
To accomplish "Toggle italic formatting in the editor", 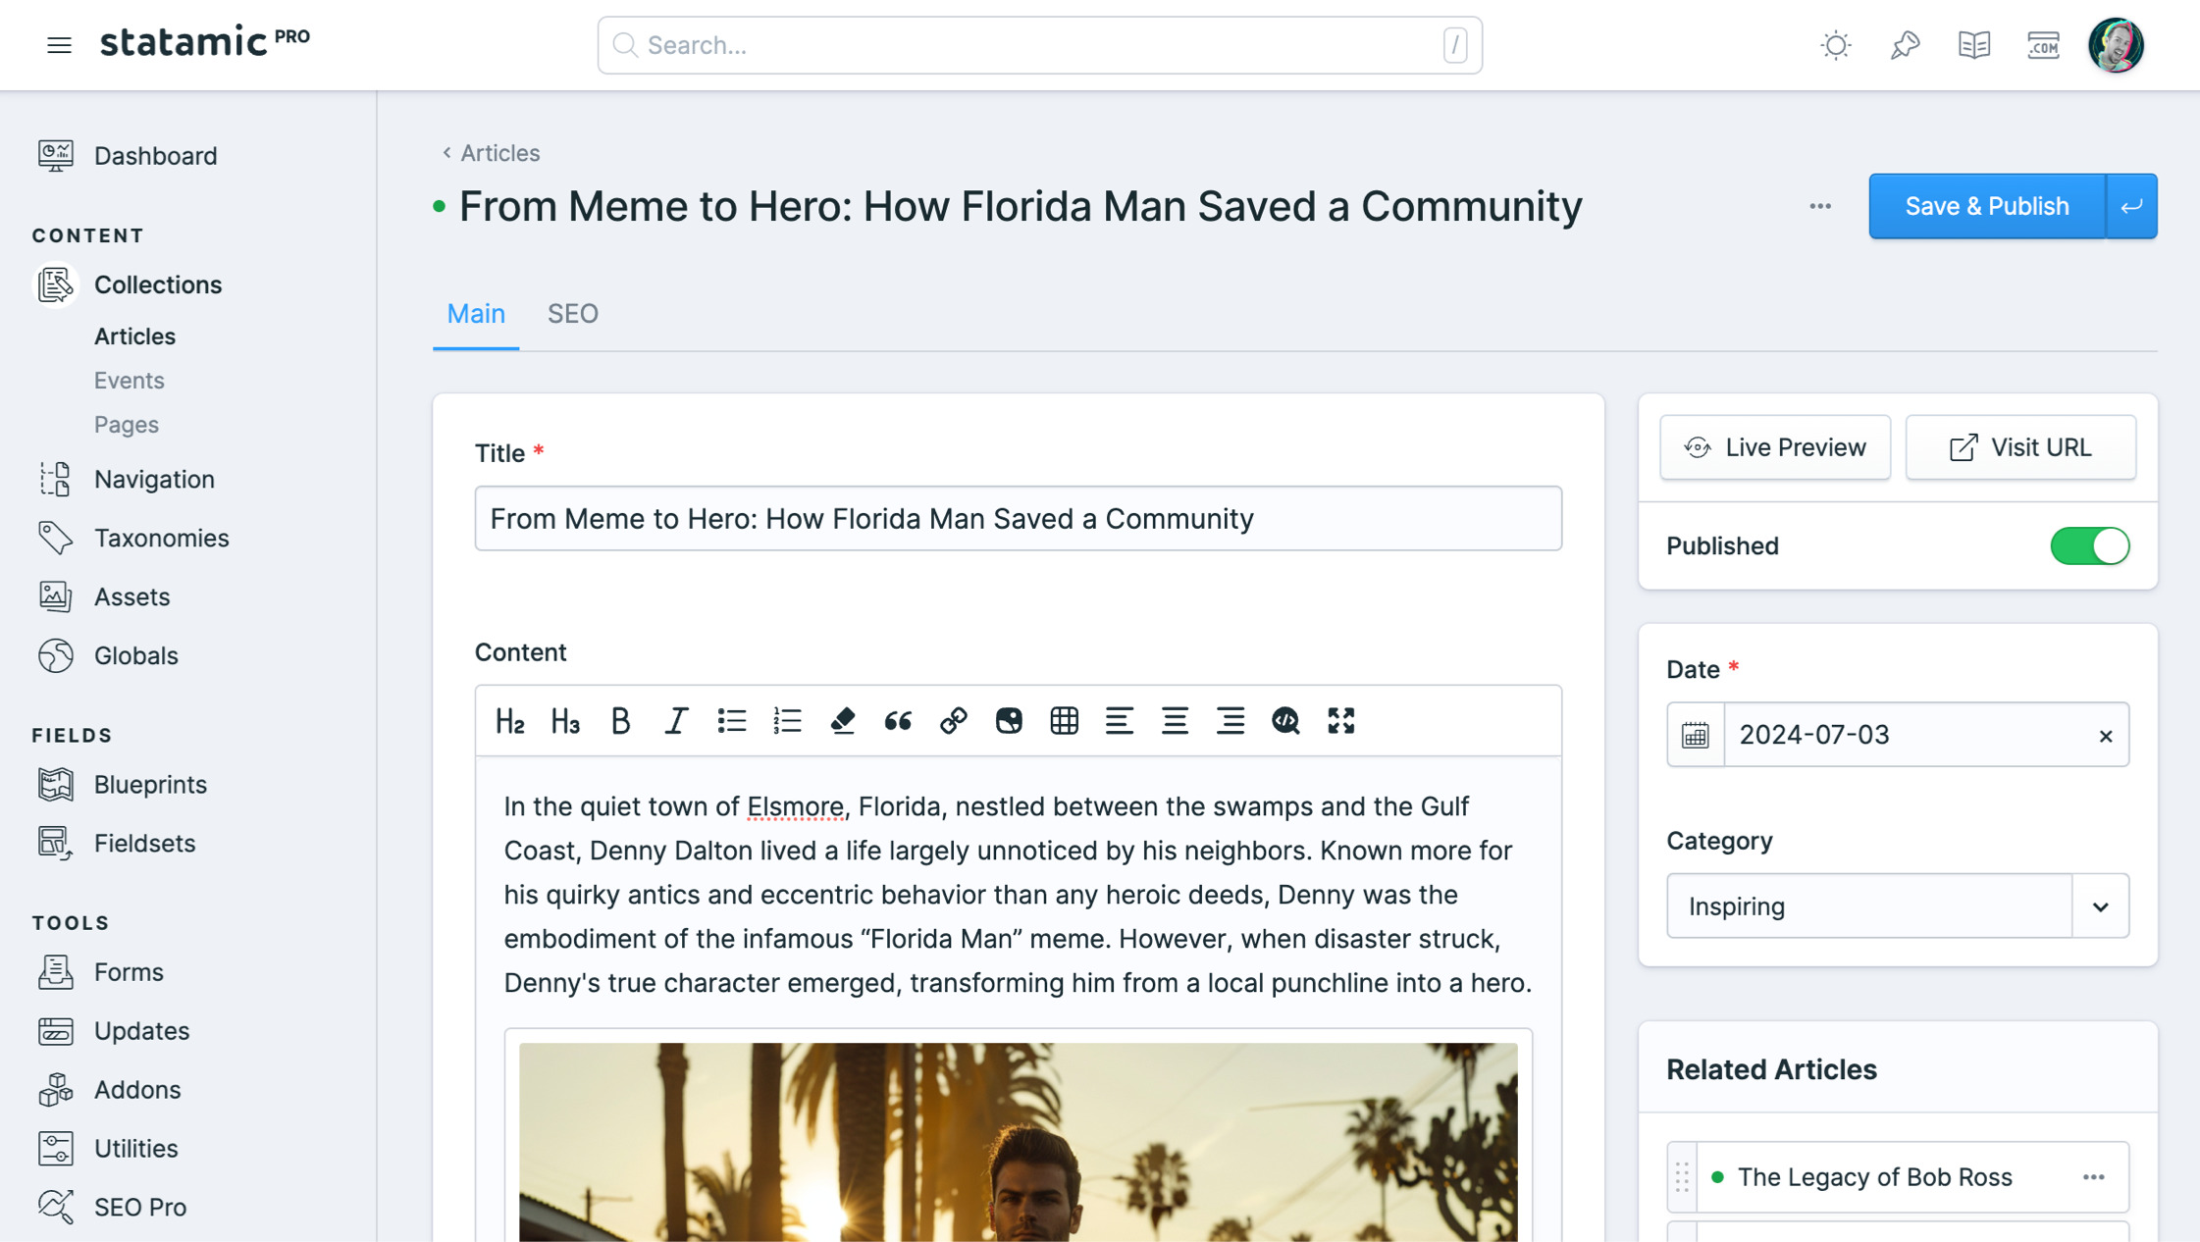I will pyautogui.click(x=676, y=721).
